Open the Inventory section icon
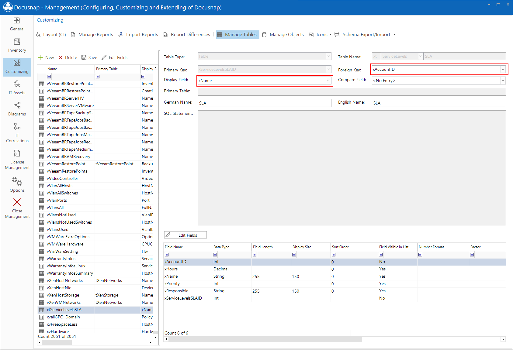The height and width of the screenshot is (350, 513). 17,41
